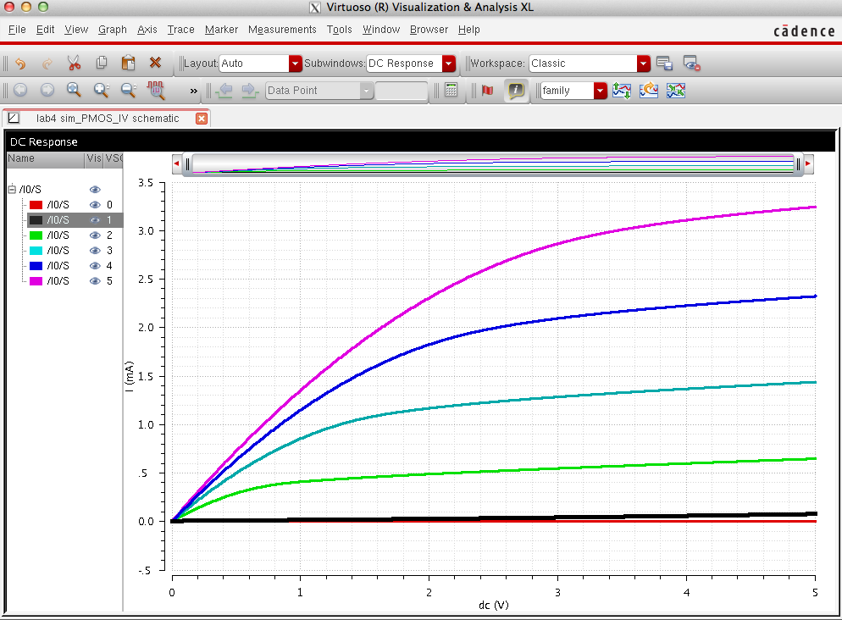This screenshot has height=620, width=842.
Task: Click the Copy icon in toolbar
Action: (101, 64)
